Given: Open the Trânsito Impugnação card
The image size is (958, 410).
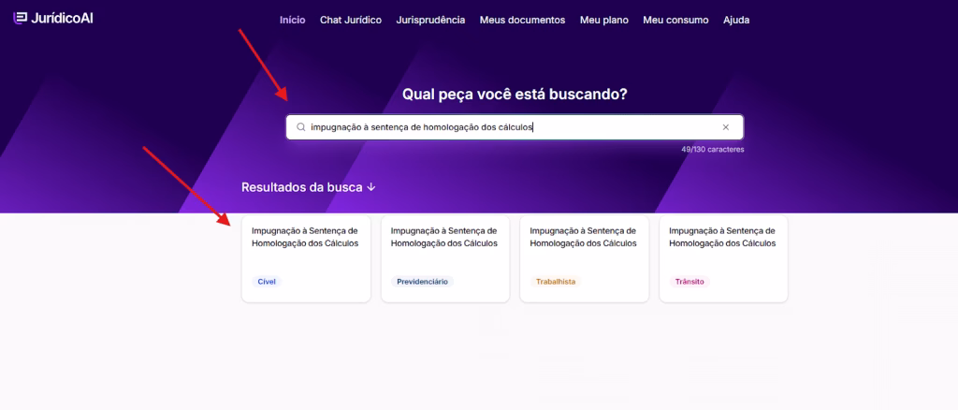Looking at the screenshot, I should [x=723, y=258].
